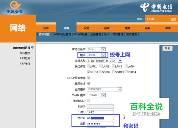Open the 管理 tab

(x=127, y=28)
